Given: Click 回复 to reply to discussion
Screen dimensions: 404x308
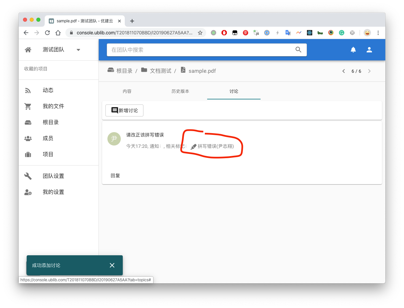Looking at the screenshot, I should [x=115, y=176].
